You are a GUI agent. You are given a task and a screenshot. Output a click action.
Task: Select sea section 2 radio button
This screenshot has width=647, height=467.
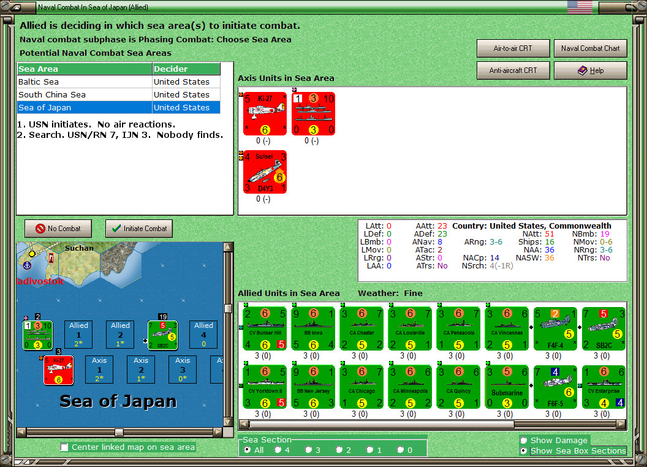339,450
